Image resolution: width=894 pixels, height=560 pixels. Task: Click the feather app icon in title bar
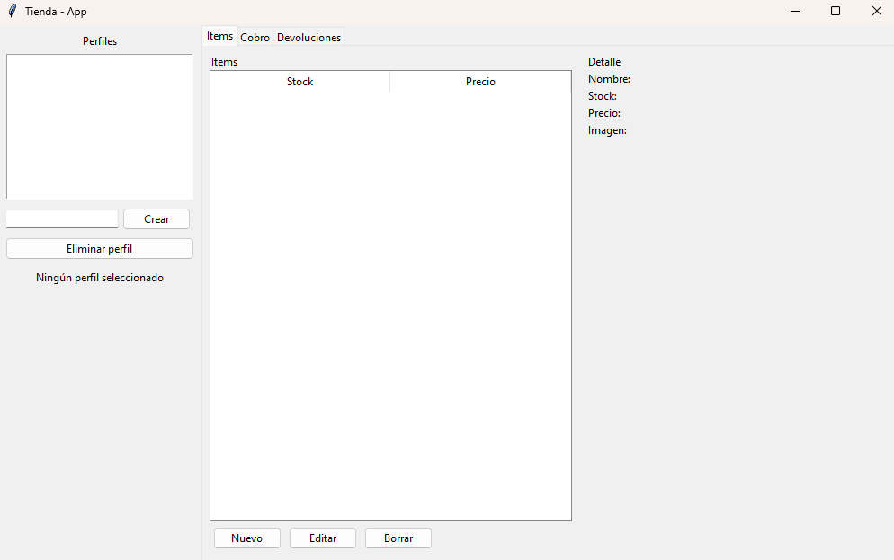coord(12,12)
